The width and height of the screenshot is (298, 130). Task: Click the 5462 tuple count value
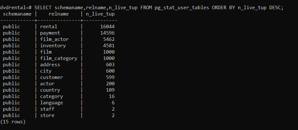point(109,39)
